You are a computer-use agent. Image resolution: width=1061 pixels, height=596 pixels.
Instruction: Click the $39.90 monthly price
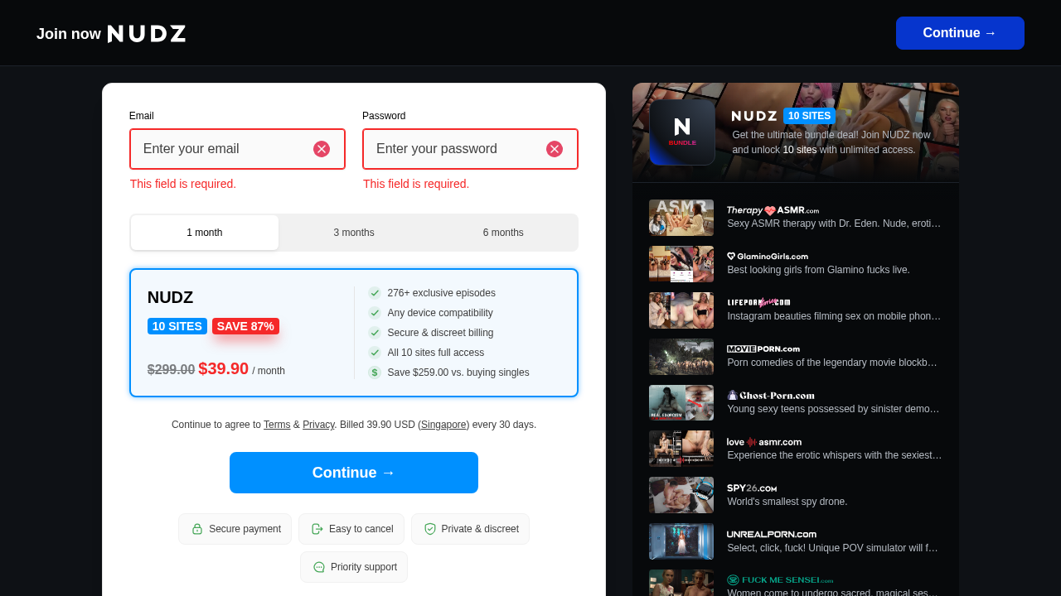[x=224, y=368]
